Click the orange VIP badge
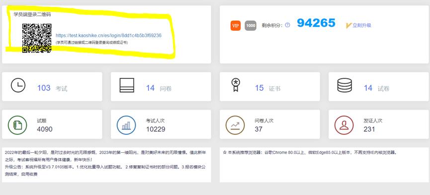This screenshot has width=430, height=195. click(236, 25)
